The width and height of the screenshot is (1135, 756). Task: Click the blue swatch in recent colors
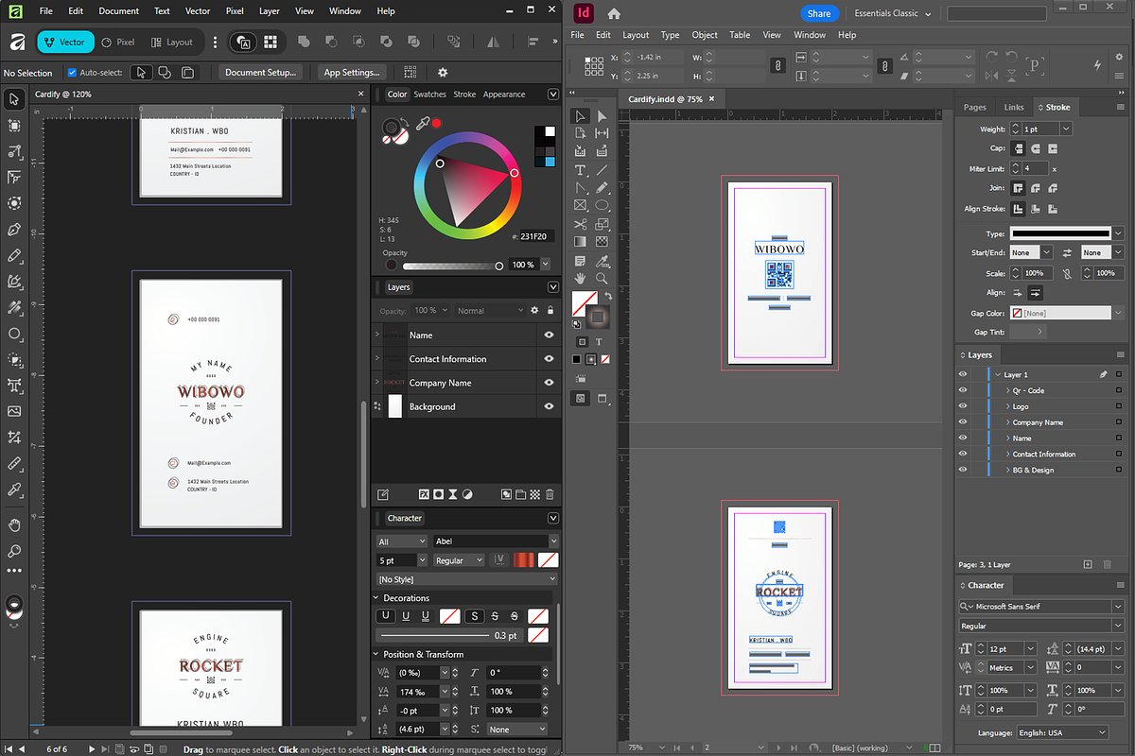tap(550, 162)
